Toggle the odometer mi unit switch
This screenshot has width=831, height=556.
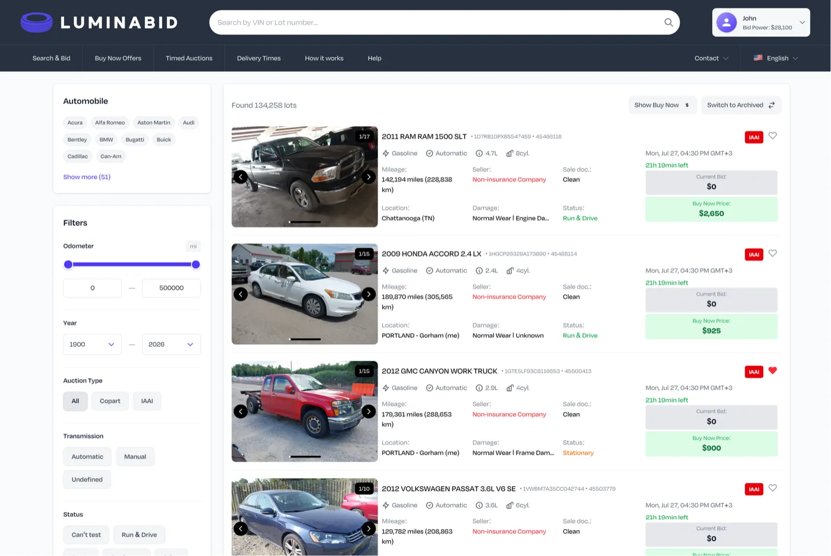click(x=193, y=246)
